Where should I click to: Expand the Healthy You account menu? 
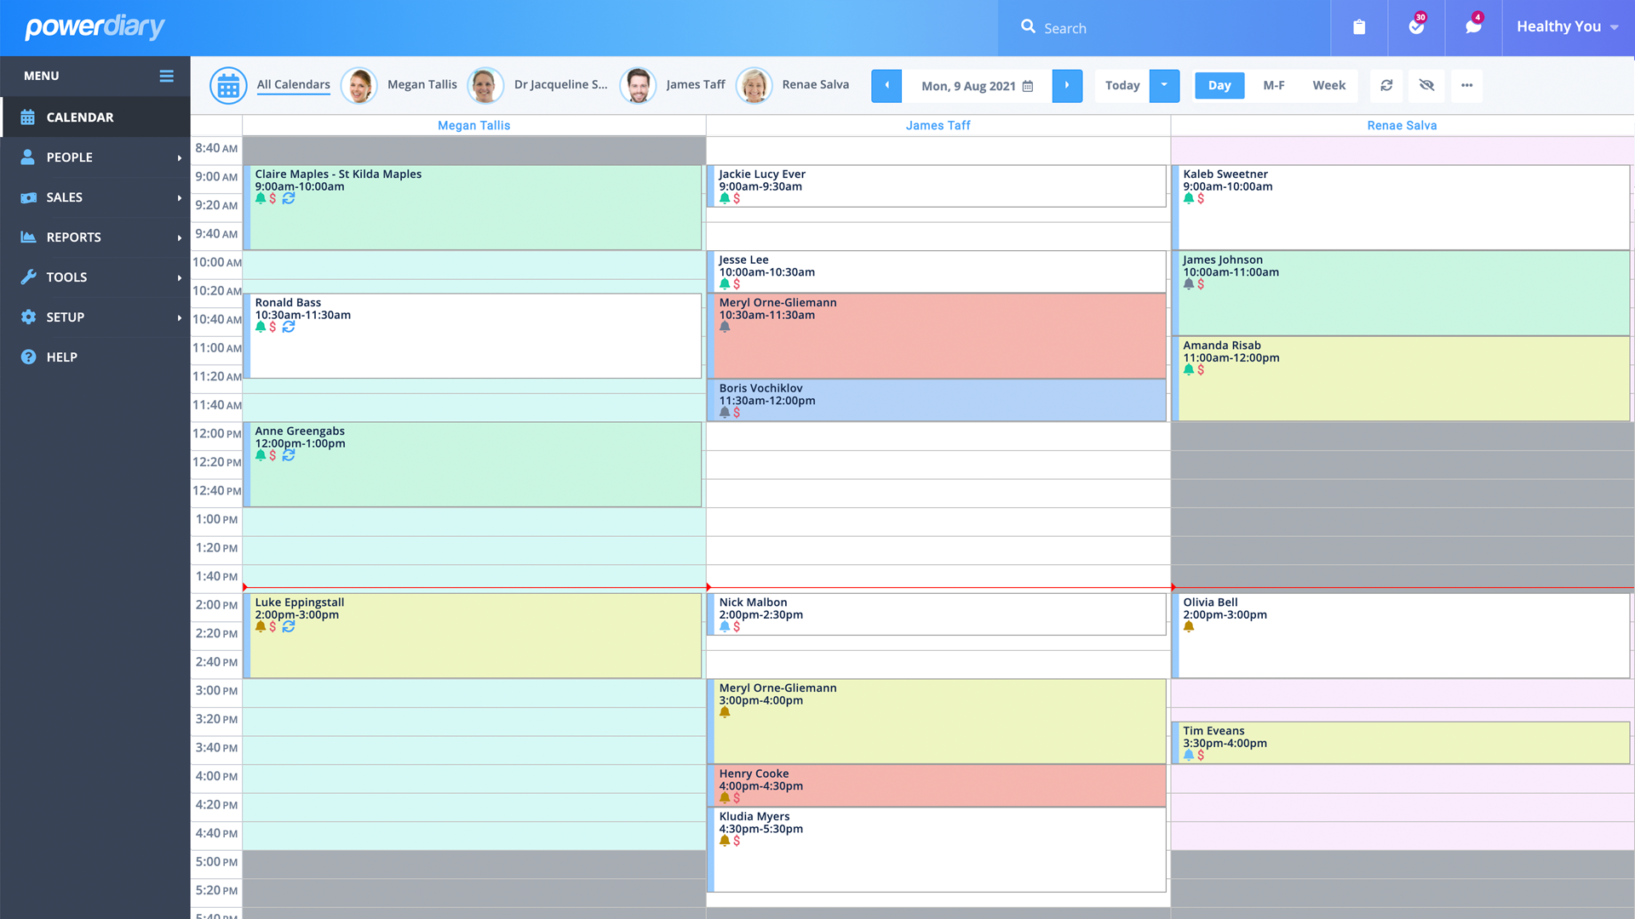(1567, 27)
